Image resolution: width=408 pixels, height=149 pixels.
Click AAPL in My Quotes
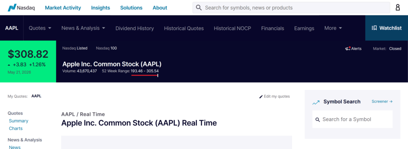36,96
